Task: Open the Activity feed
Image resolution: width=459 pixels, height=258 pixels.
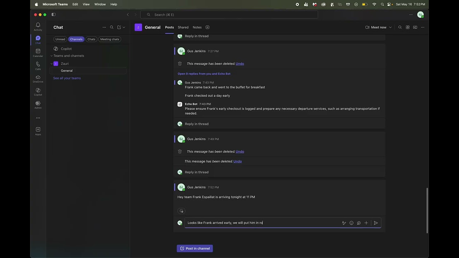Action: (x=38, y=27)
